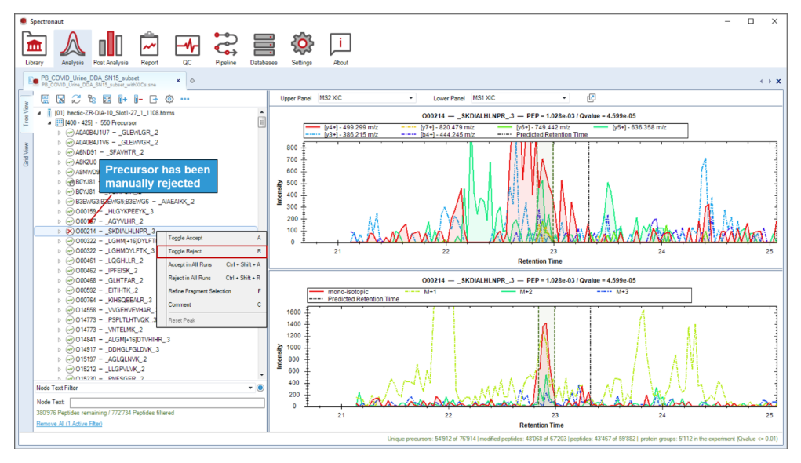Collapse the [400 - 425] precursor window node
This screenshot has height=463, width=801.
coord(50,122)
